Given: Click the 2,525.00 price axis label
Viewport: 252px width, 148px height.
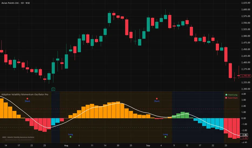Looking at the screenshot, I should (x=246, y=29).
